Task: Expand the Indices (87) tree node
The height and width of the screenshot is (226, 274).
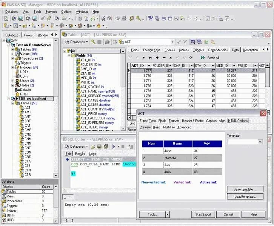Action: 13,67
